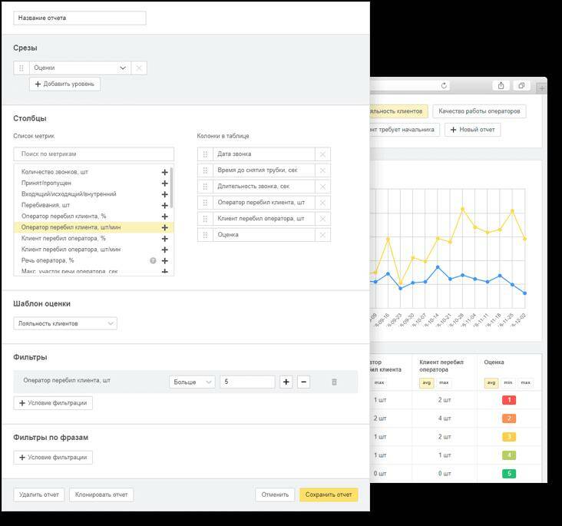The image size is (562, 526).
Task: Click plus icon next to Перебивания, шт
Action: coord(164,206)
